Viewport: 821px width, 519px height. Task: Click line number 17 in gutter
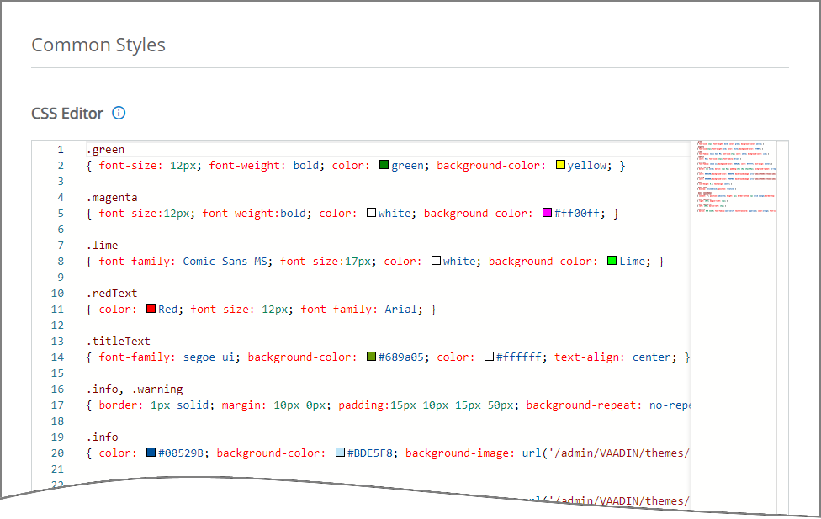(57, 405)
